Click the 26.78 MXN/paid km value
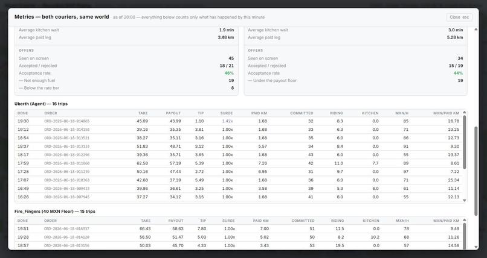This screenshot has height=258, width=487. point(453,121)
